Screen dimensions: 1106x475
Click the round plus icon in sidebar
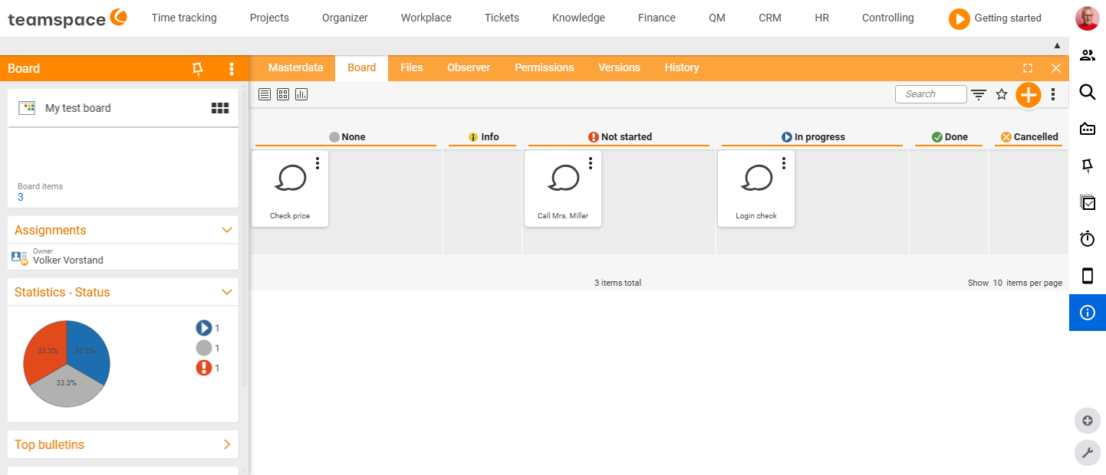coord(1088,421)
